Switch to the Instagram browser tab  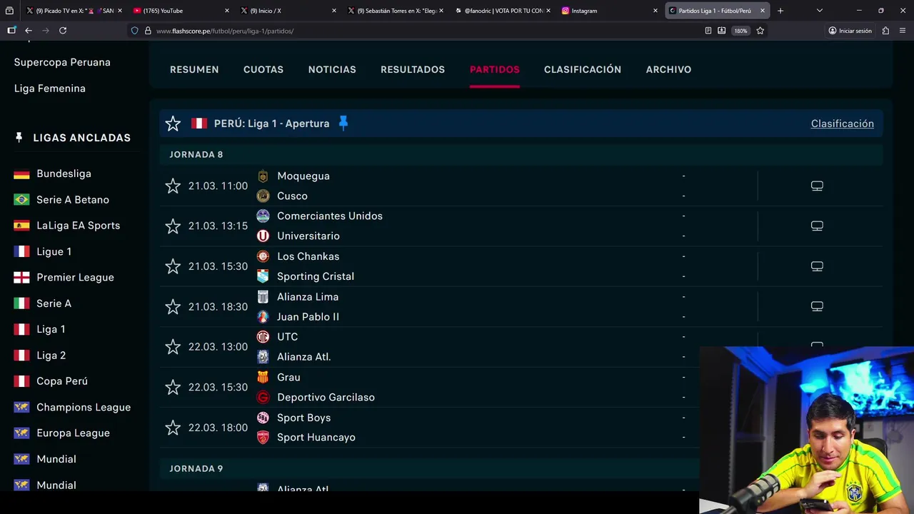coord(609,11)
